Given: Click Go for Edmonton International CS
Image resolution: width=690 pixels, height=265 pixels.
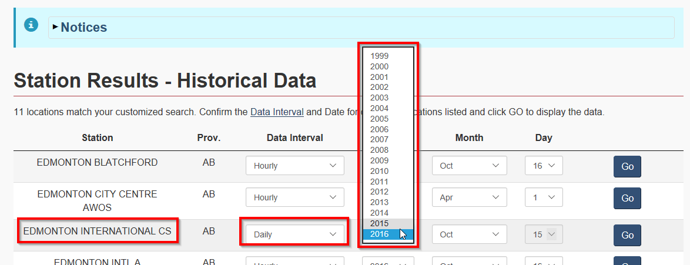Looking at the screenshot, I should click(627, 235).
